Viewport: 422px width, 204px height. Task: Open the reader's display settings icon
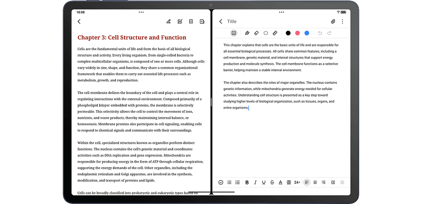(180, 22)
